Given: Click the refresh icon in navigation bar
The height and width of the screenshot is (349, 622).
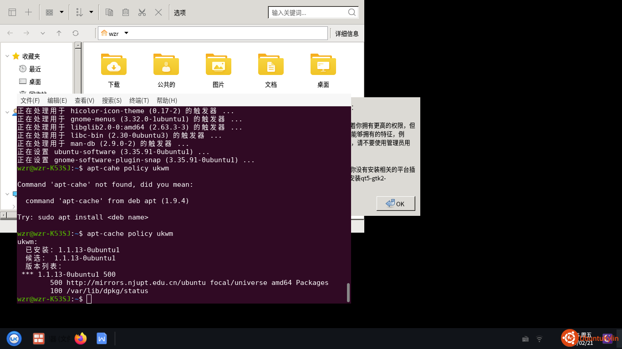Looking at the screenshot, I should point(76,33).
